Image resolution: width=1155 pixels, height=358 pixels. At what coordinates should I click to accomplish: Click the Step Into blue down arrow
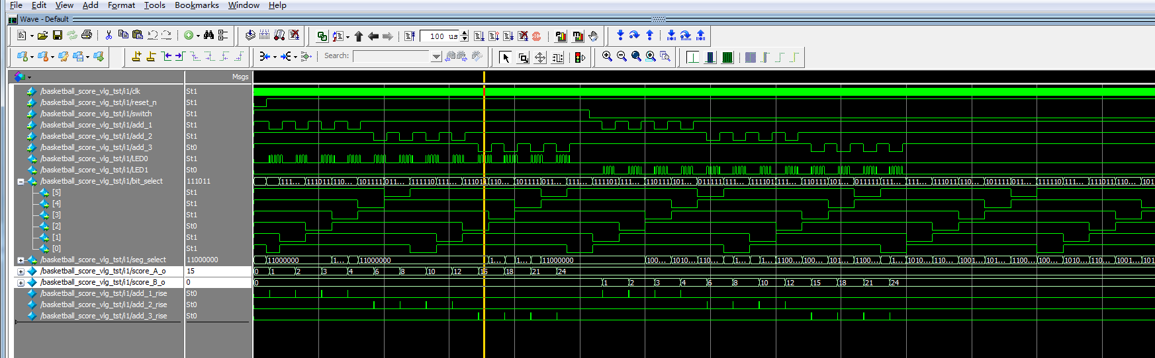tap(620, 36)
